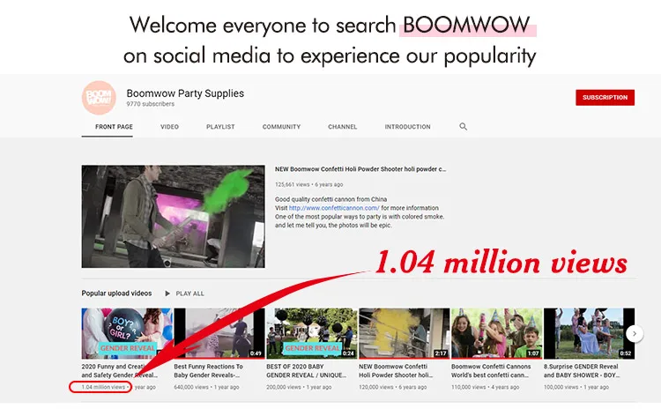Image resolution: width=661 pixels, height=416 pixels.
Task: Click the '9770 subscribers' text
Action: 150,104
